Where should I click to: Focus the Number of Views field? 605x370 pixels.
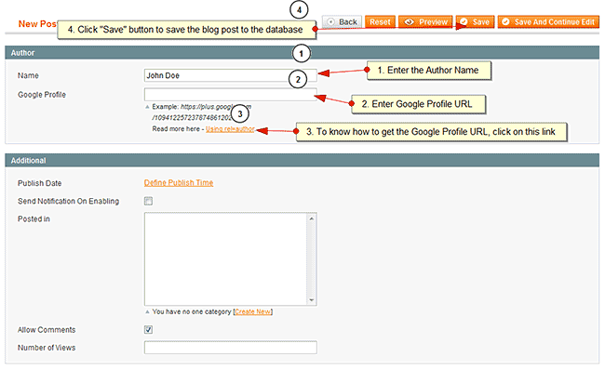pyautogui.click(x=230, y=348)
